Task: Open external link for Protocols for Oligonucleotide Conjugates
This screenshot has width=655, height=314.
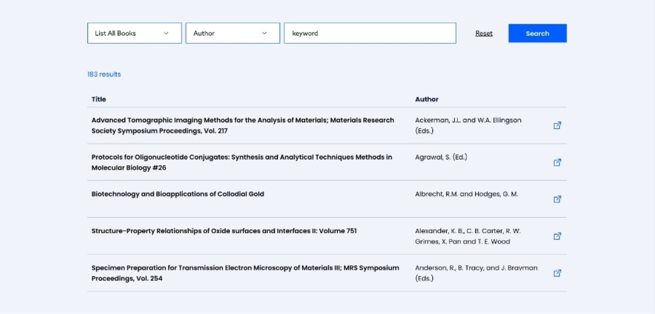Action: (557, 162)
